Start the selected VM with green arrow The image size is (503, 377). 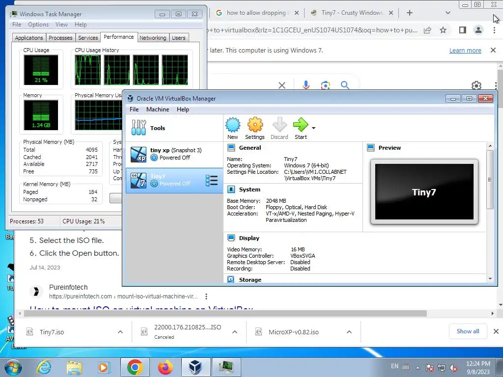(x=301, y=125)
